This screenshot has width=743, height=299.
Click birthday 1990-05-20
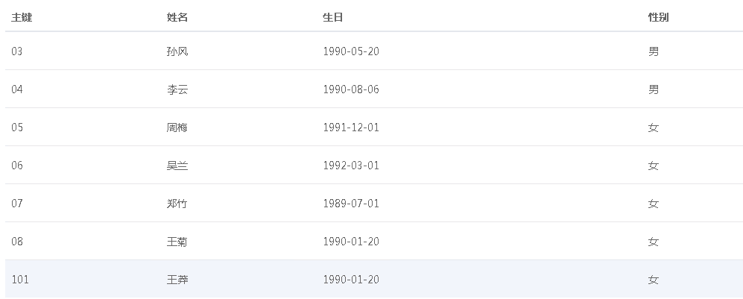[351, 51]
